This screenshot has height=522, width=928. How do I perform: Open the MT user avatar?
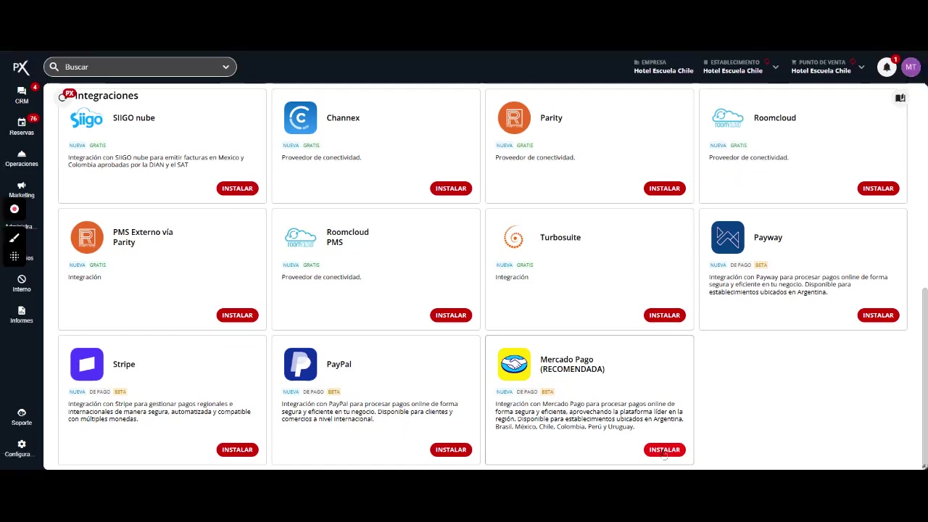pyautogui.click(x=911, y=67)
